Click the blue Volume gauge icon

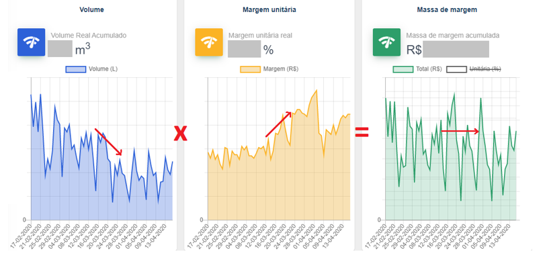point(32,42)
